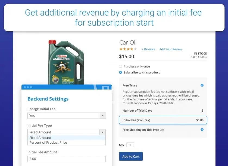Select the Initial Fee (excl. tax) row
Viewport: 228px width, 166px height.
[x=163, y=120]
